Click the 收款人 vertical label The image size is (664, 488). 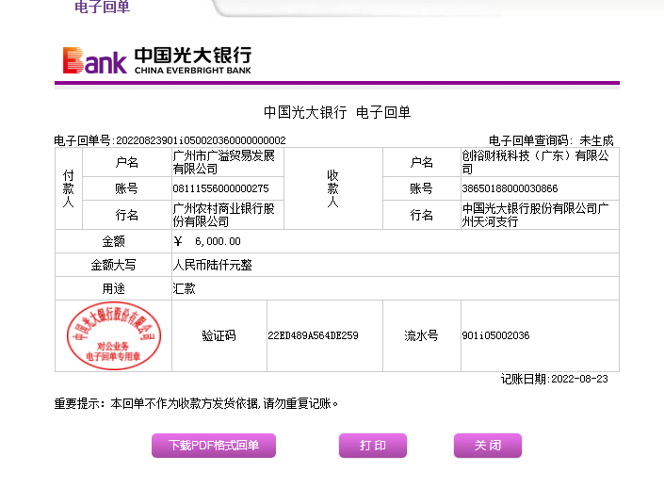pyautogui.click(x=332, y=188)
